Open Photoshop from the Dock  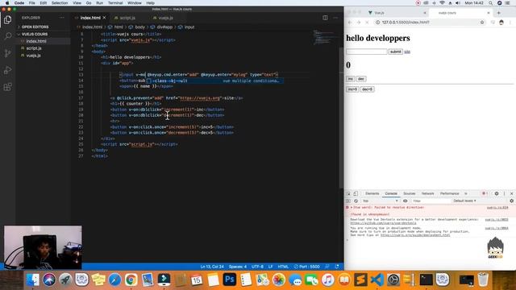click(229, 280)
